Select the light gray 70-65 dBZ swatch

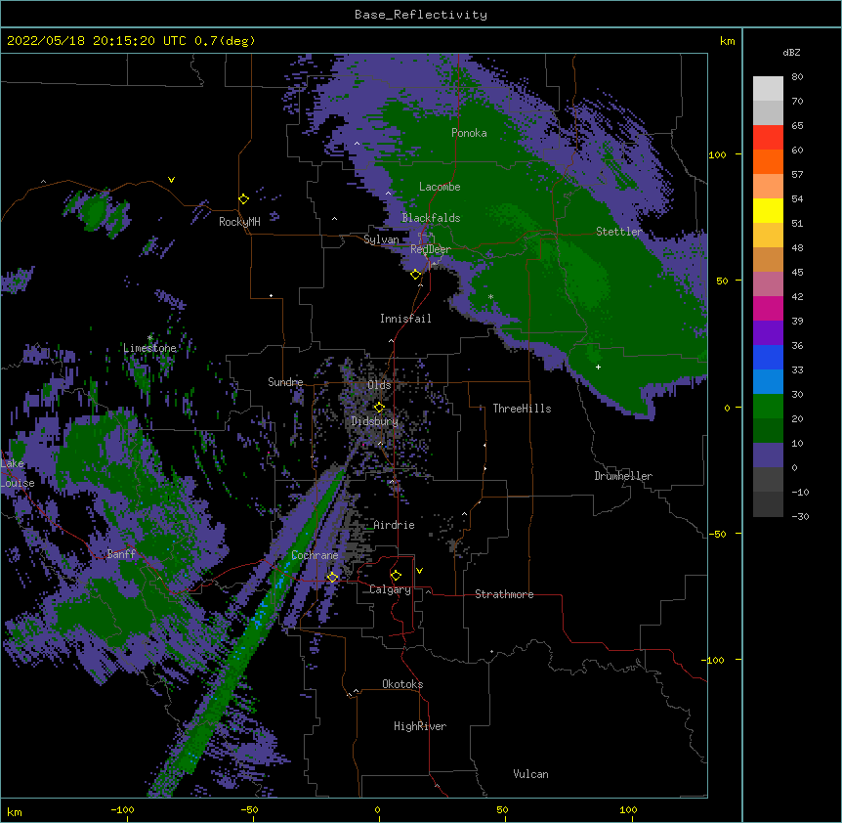(x=768, y=112)
